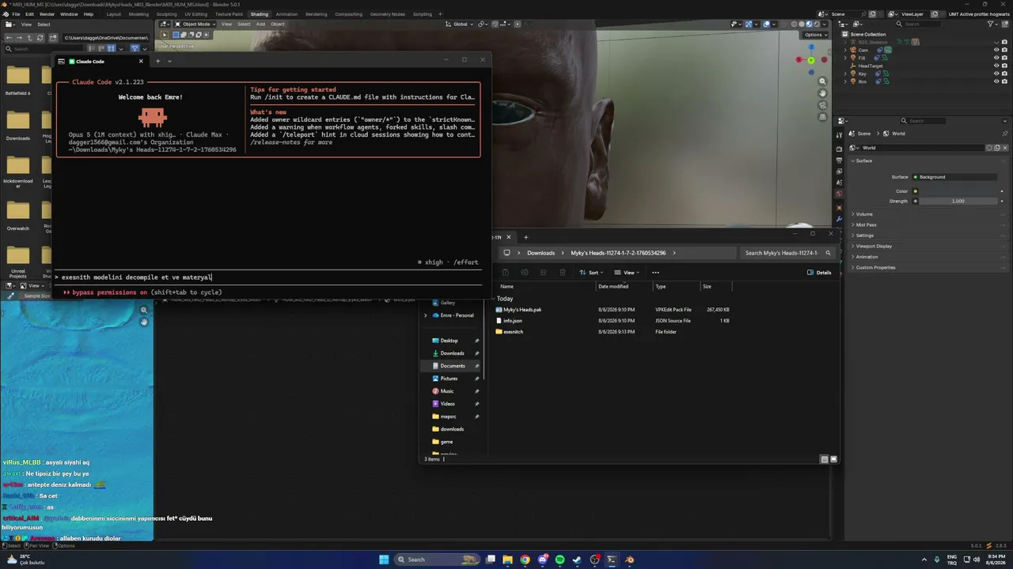Open the Render properties tab icon
The image size is (1013, 569).
pyautogui.click(x=839, y=149)
